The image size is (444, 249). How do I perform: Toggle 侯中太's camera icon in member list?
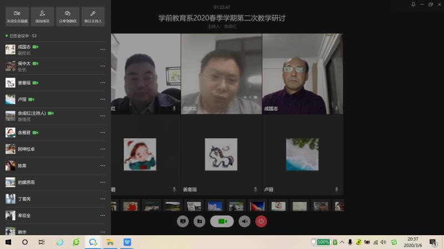pos(36,64)
